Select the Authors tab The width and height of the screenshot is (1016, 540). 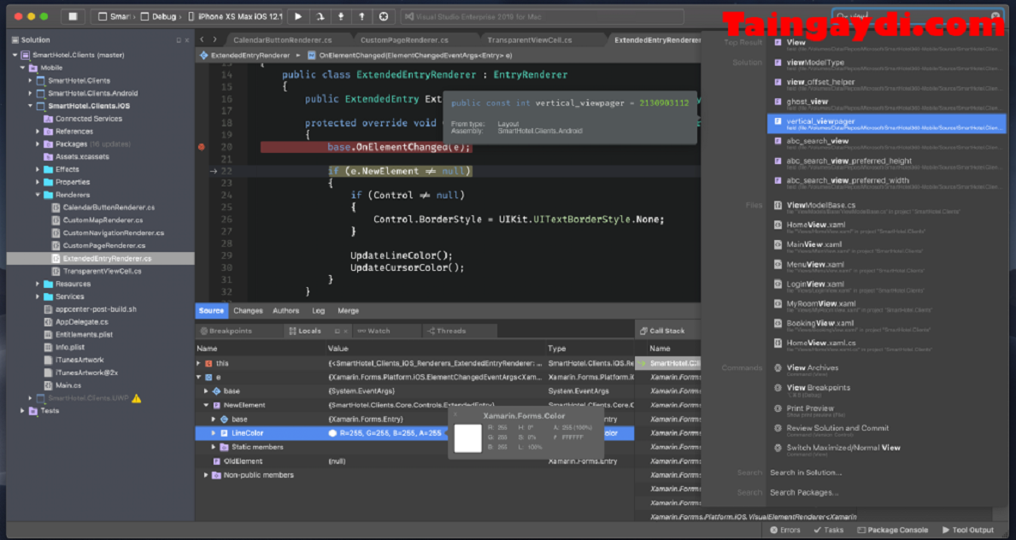pyautogui.click(x=285, y=310)
